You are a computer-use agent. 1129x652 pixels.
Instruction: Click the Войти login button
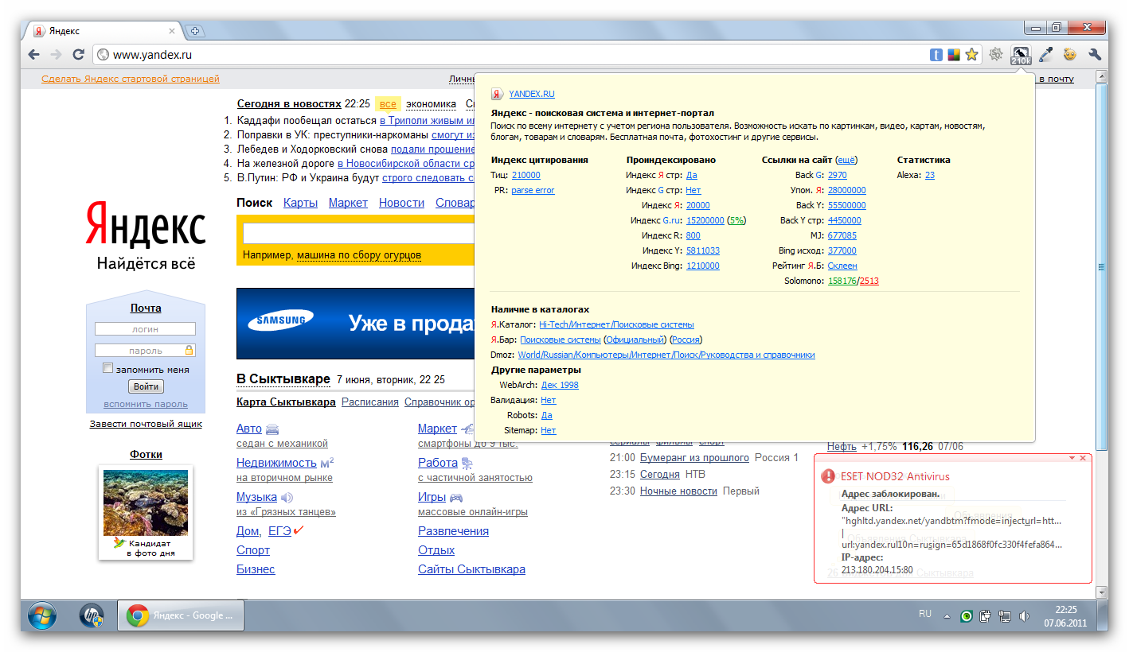click(x=146, y=386)
